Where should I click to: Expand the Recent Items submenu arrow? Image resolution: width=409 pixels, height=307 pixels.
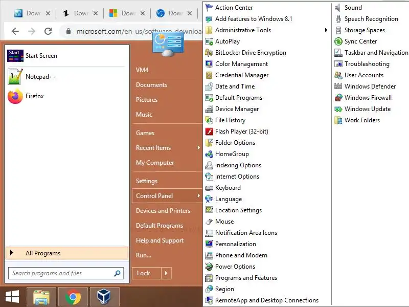click(198, 148)
